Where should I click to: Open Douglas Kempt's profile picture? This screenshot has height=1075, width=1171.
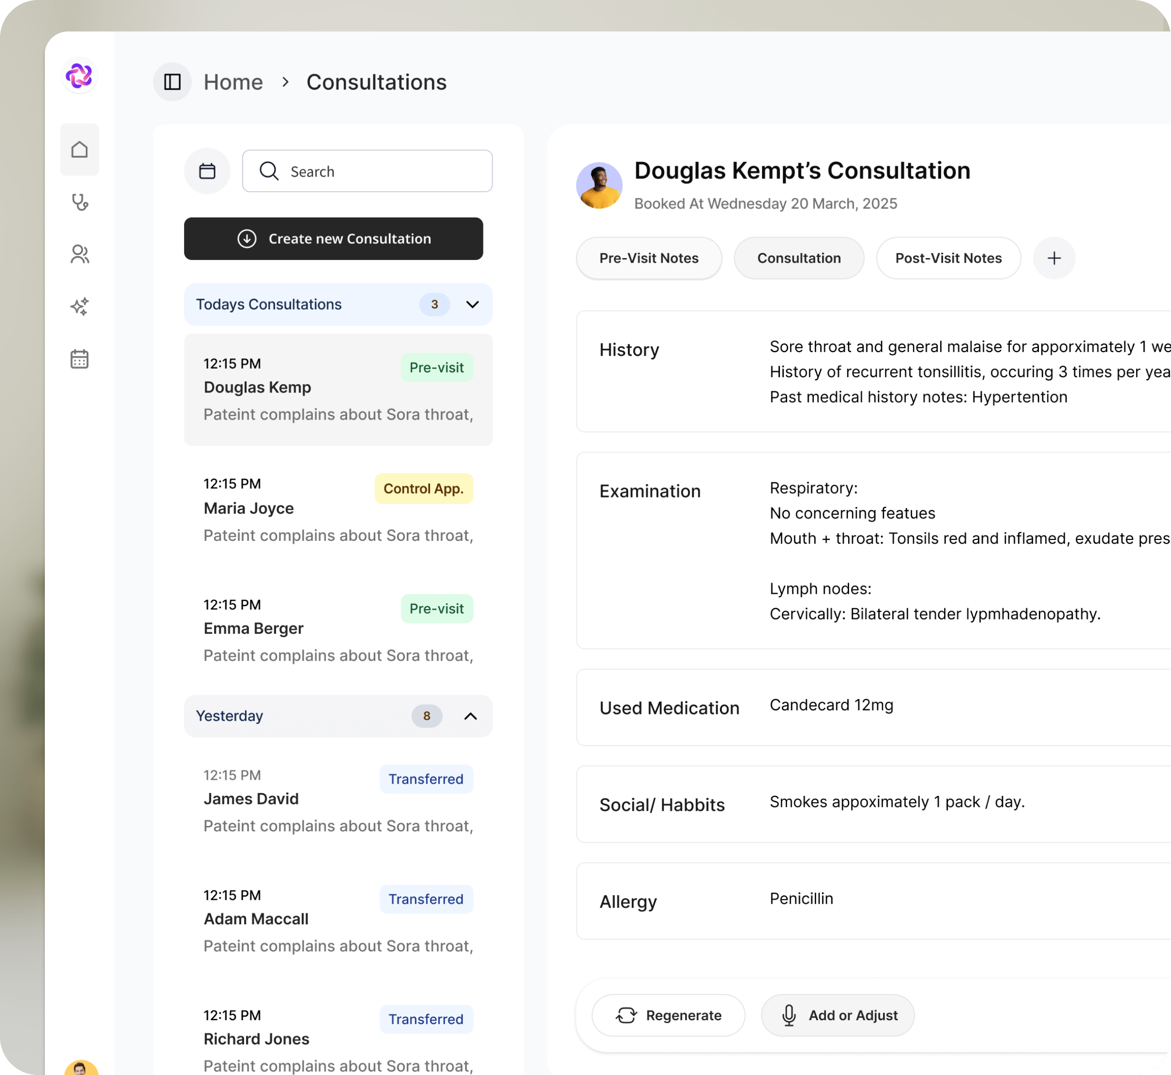(x=599, y=185)
